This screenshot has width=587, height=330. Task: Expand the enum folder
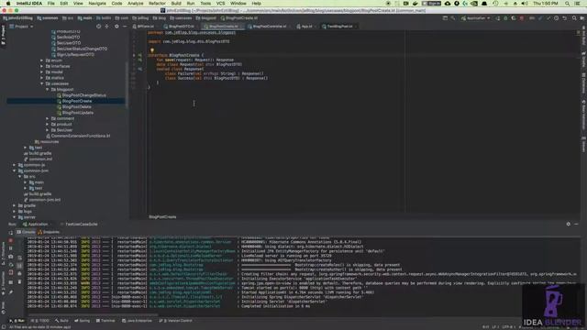(42, 60)
